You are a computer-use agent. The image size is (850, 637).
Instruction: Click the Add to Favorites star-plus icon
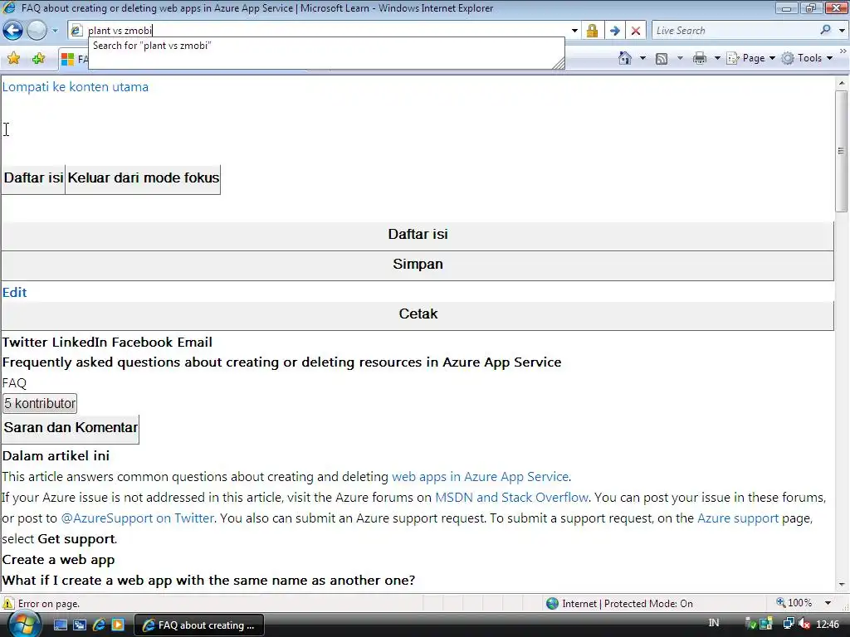[x=38, y=58]
